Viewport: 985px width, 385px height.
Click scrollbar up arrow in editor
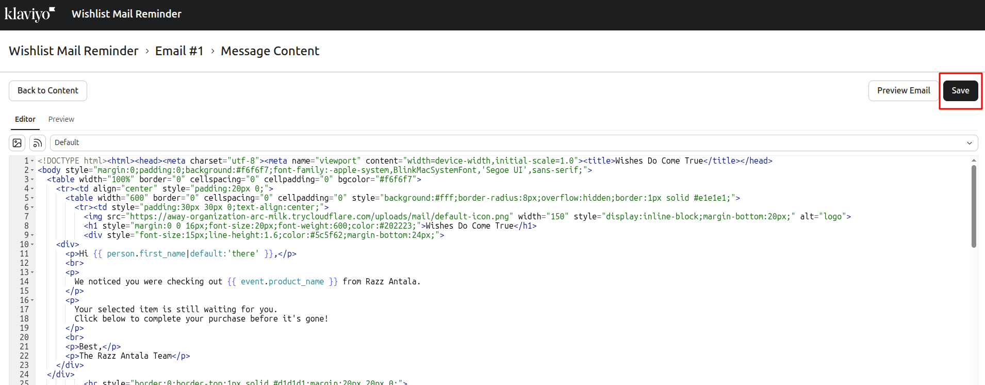tap(974, 161)
